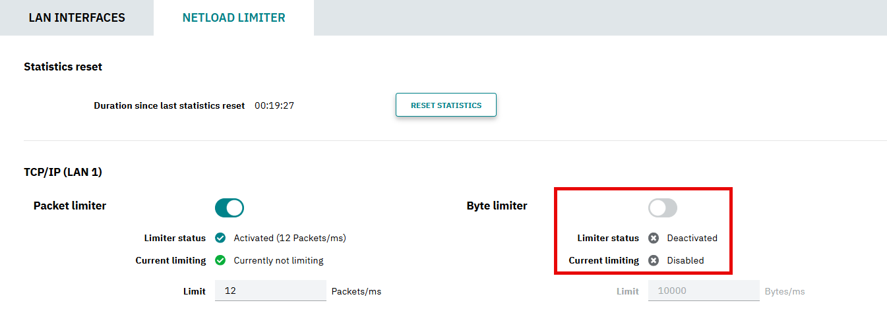Enable the Byte limiter toggle
This screenshot has width=887, height=309.
pyautogui.click(x=663, y=208)
